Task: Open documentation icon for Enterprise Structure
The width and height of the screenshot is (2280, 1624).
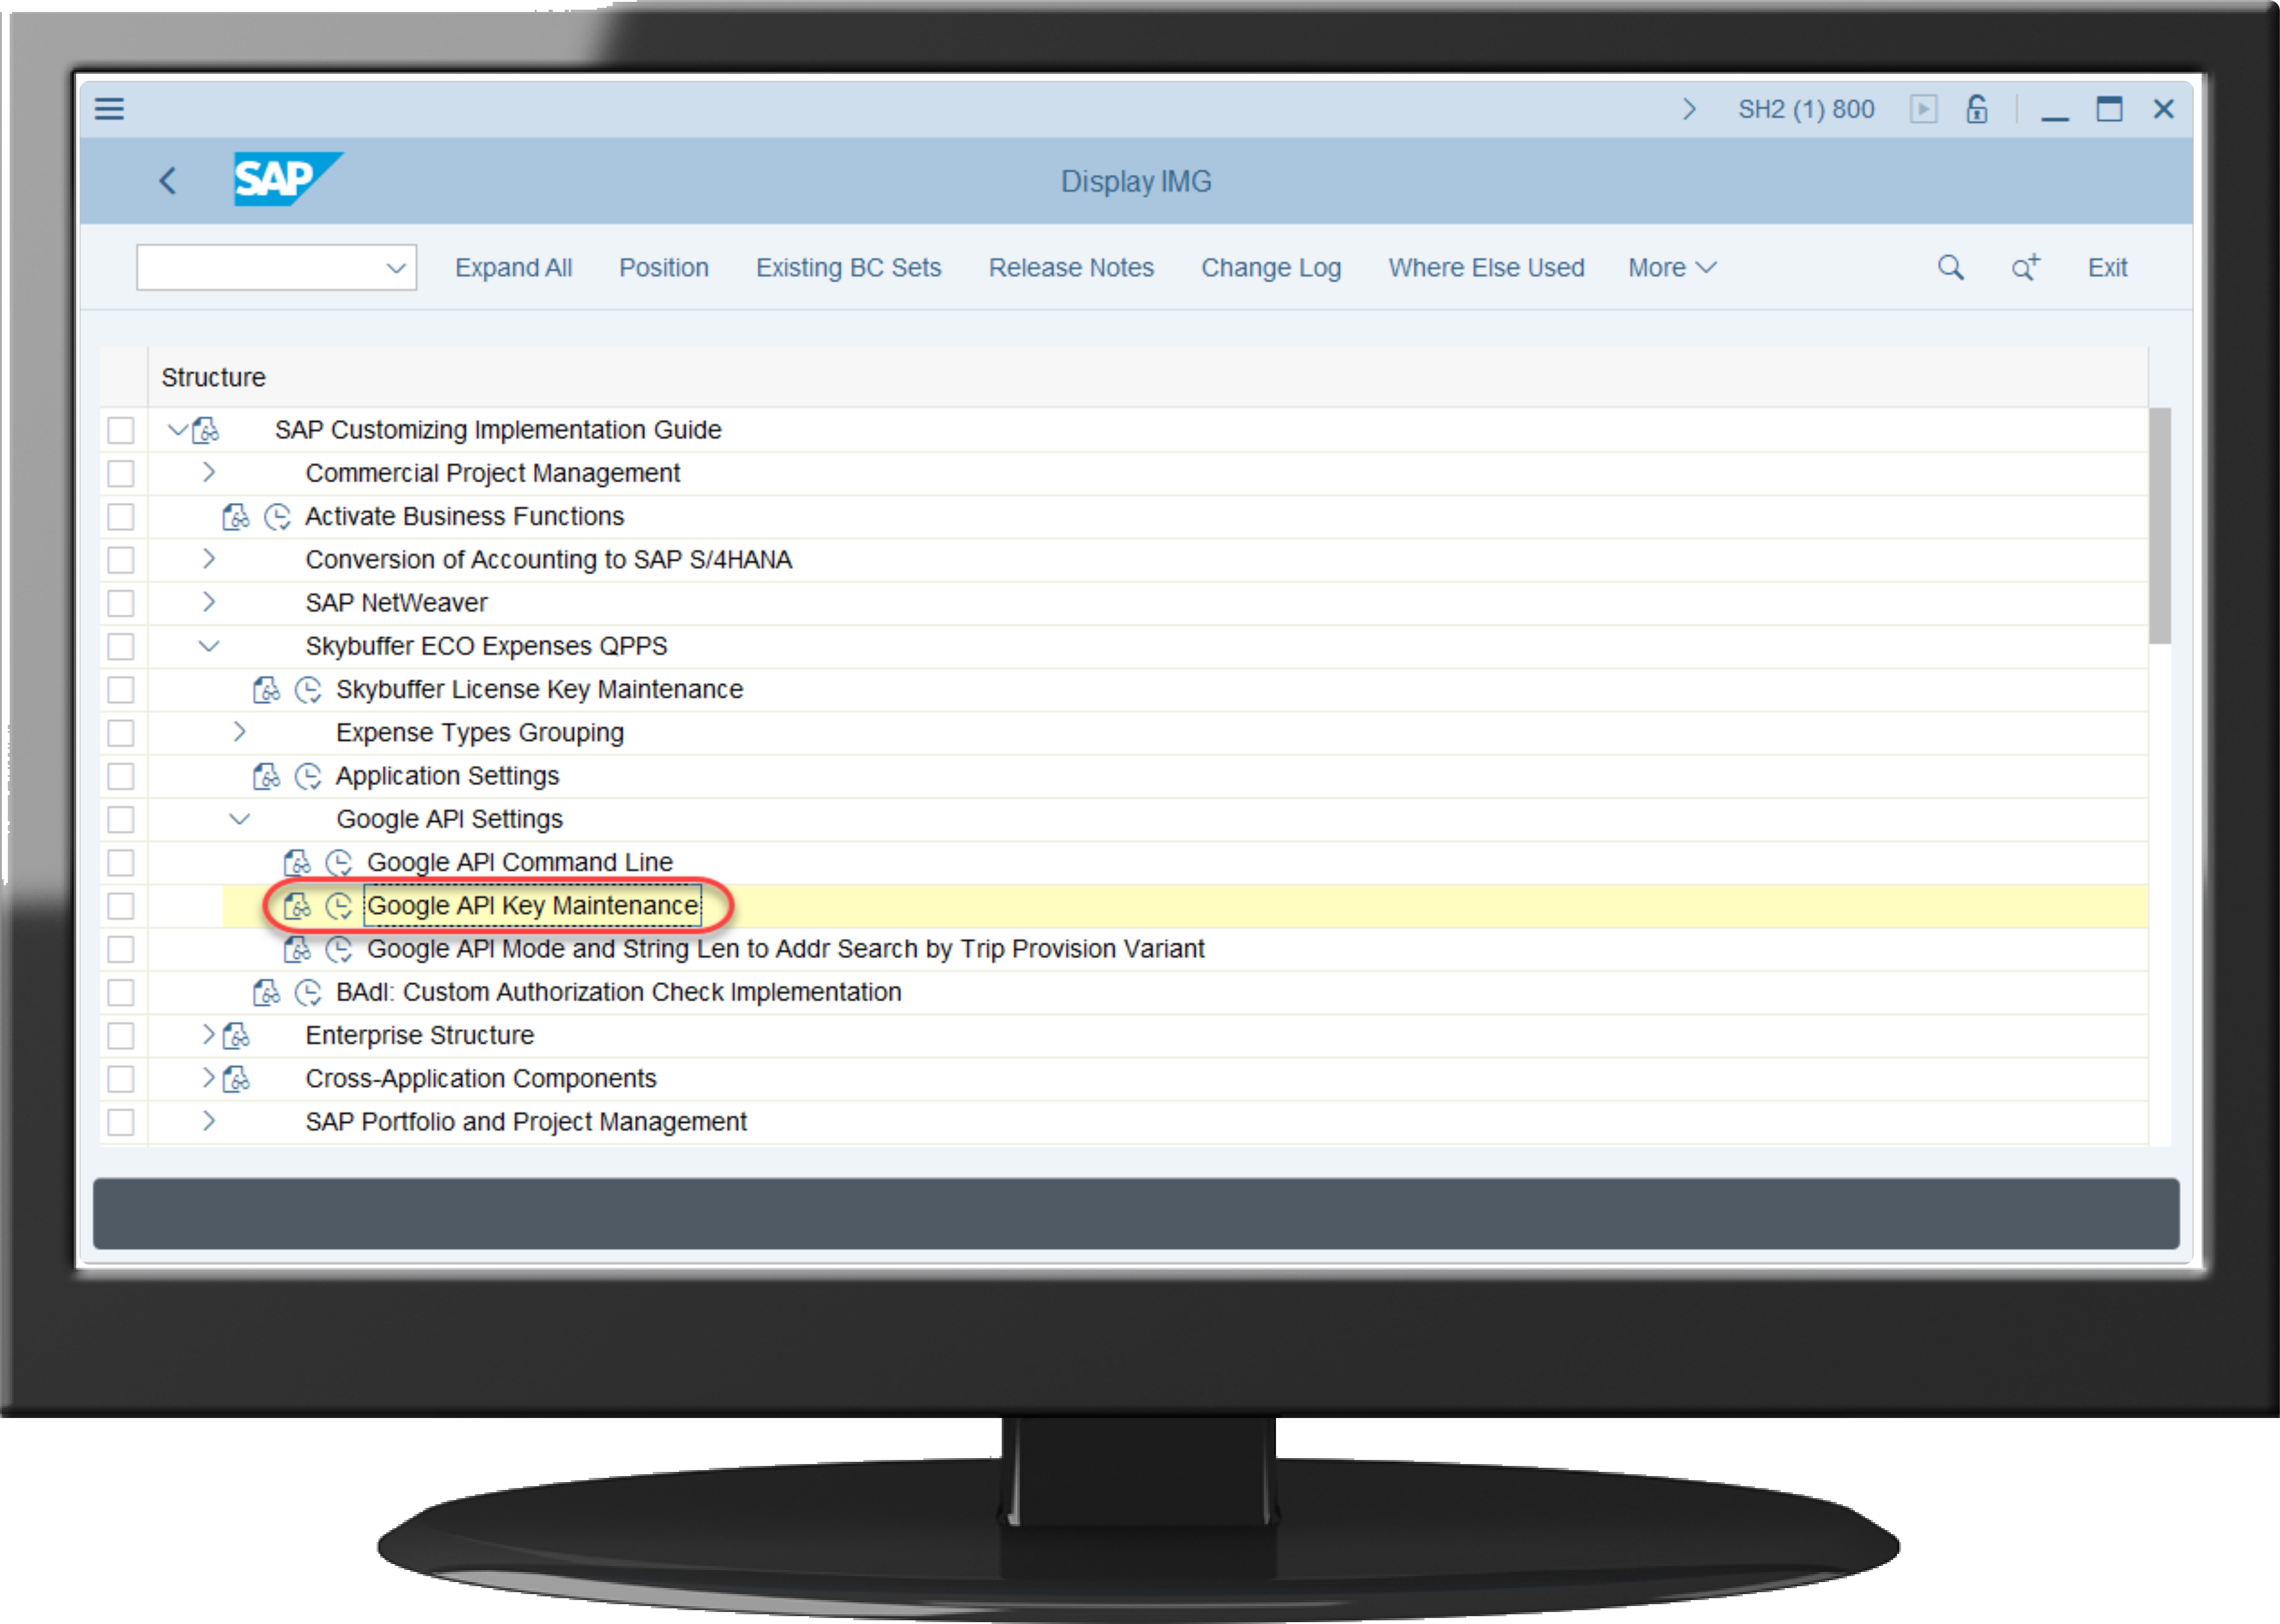Action: pyautogui.click(x=236, y=1036)
